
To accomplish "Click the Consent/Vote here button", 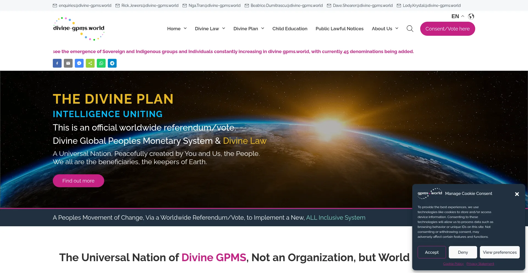I will [447, 29].
